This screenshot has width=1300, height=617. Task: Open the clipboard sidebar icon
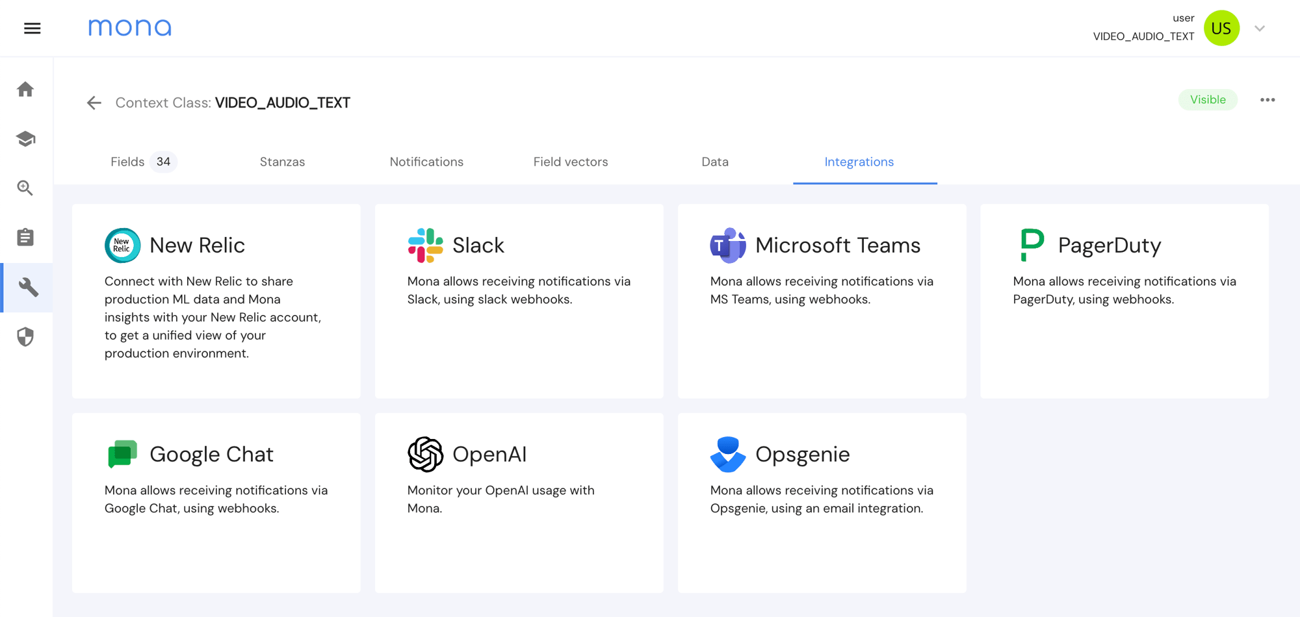(25, 237)
